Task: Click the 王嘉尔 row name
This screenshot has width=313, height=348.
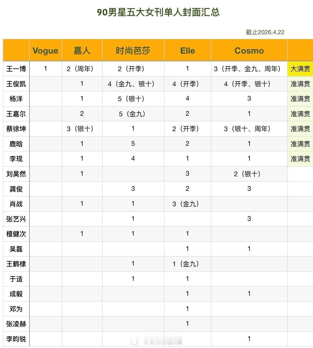Action: (x=16, y=114)
